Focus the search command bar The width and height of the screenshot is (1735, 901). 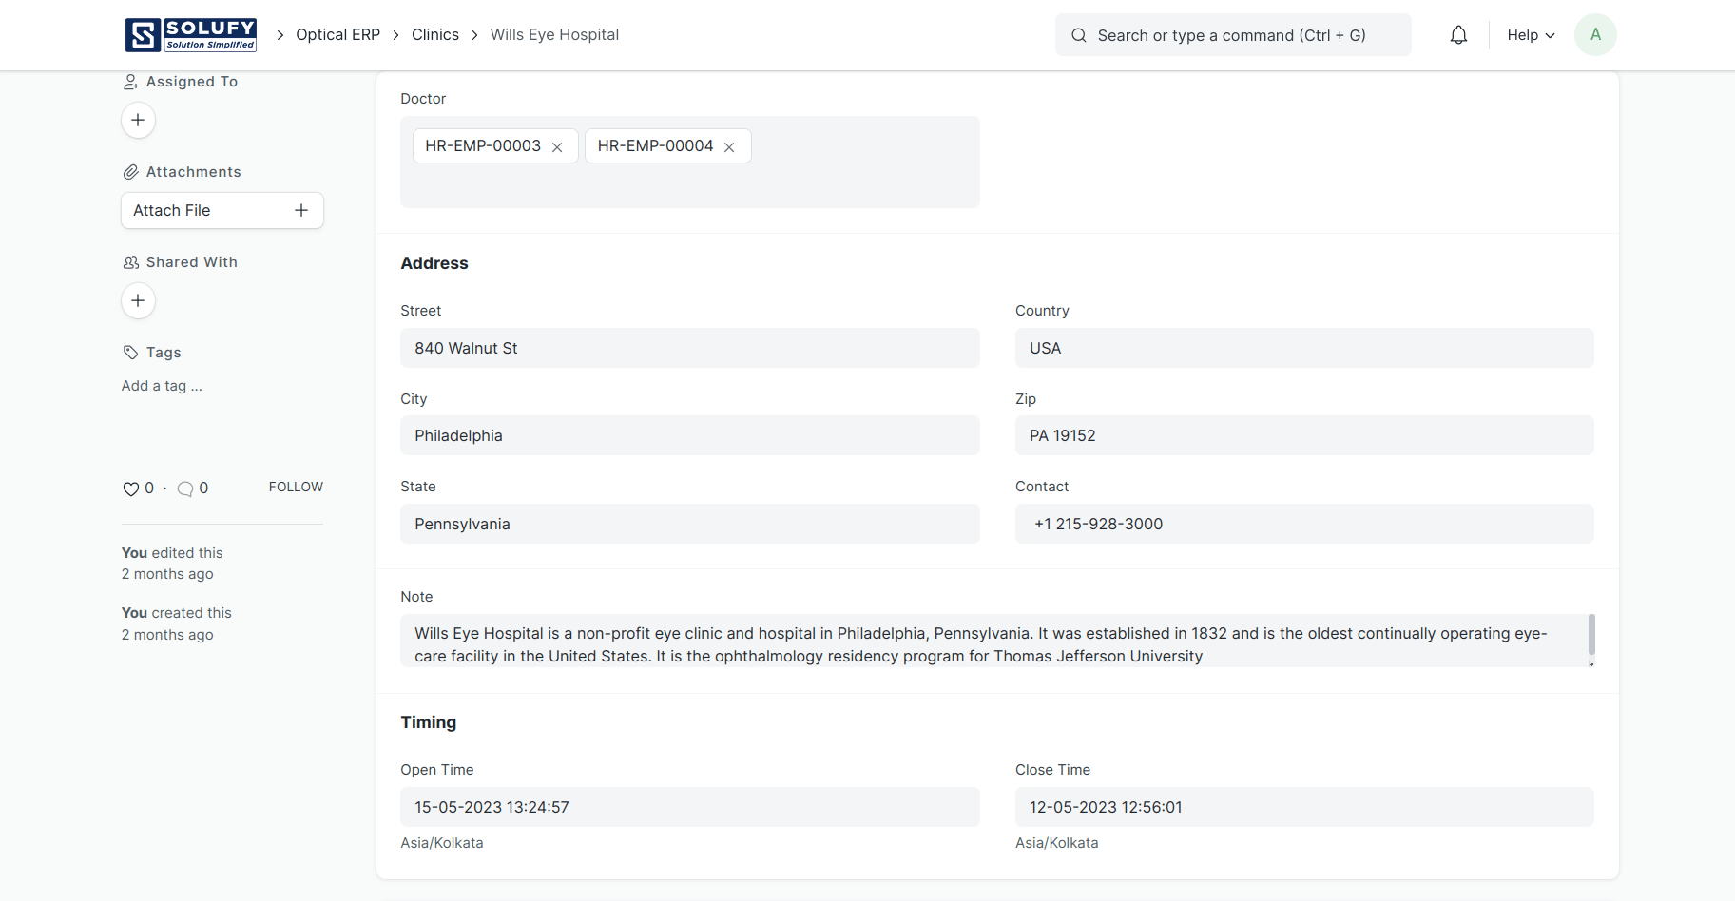tap(1233, 35)
